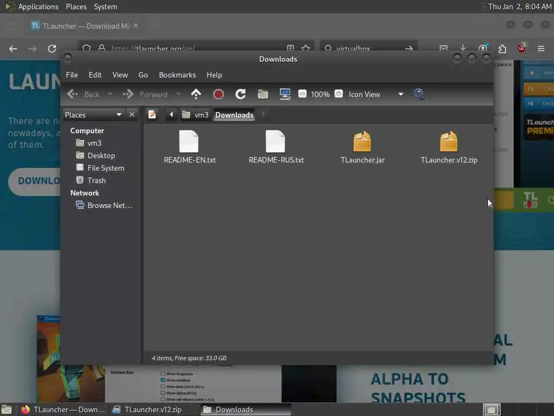Open the Edit menu

click(95, 75)
